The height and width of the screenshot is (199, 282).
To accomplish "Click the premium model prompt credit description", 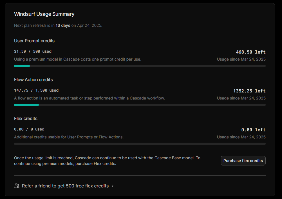I will click(x=78, y=59).
